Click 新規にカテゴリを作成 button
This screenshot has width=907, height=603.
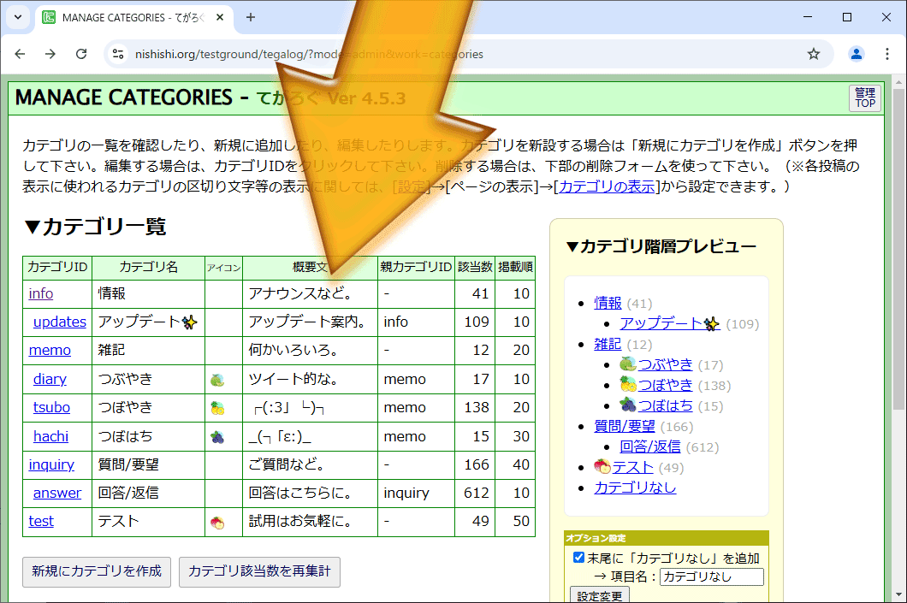click(x=97, y=571)
